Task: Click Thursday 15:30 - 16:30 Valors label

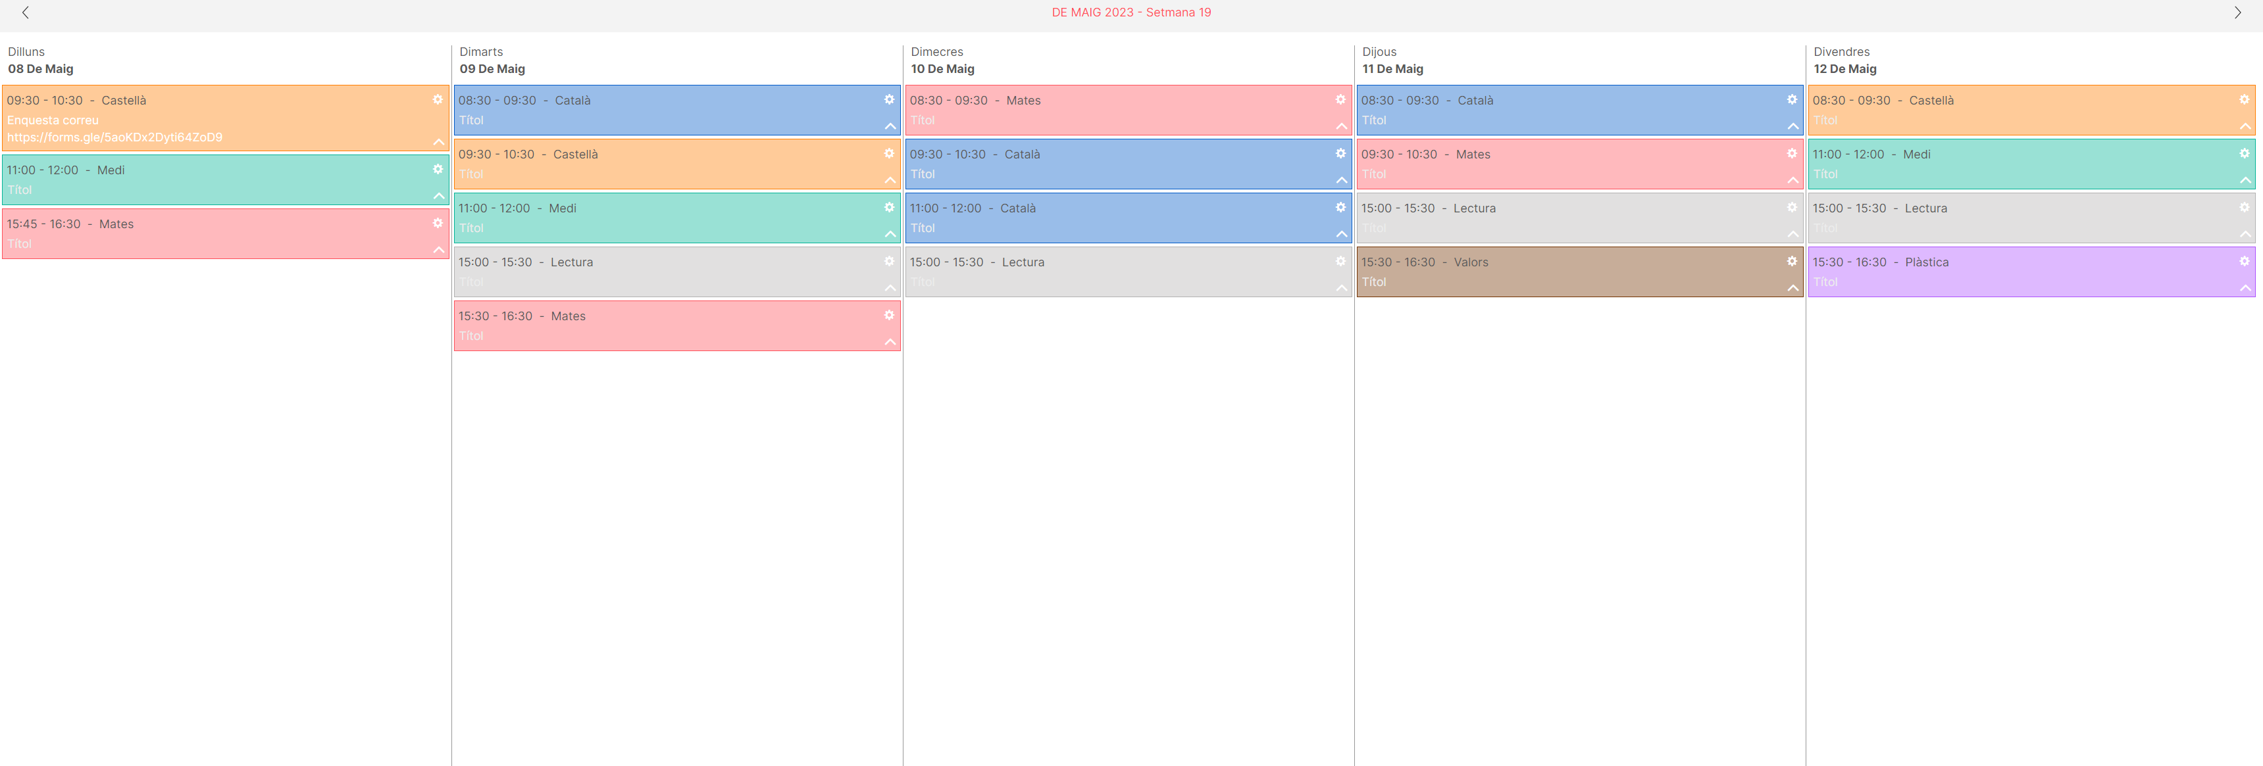Action: 1424,262
